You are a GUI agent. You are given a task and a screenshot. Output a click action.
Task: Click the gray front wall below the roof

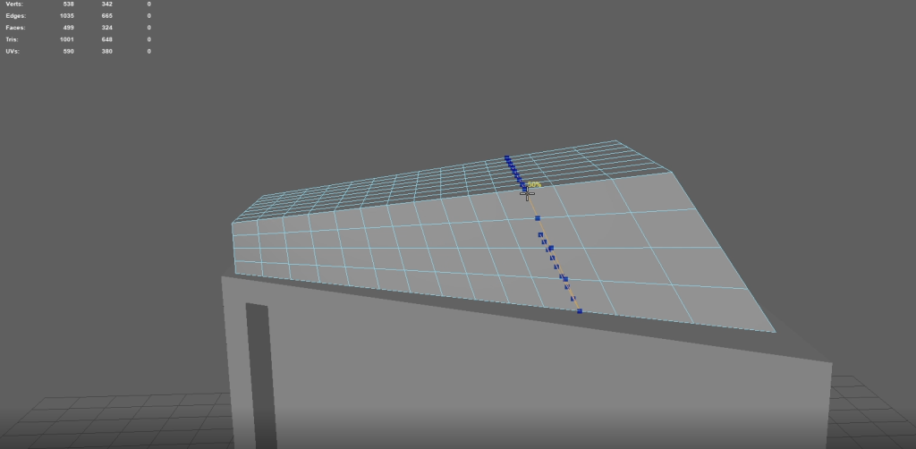point(537,376)
